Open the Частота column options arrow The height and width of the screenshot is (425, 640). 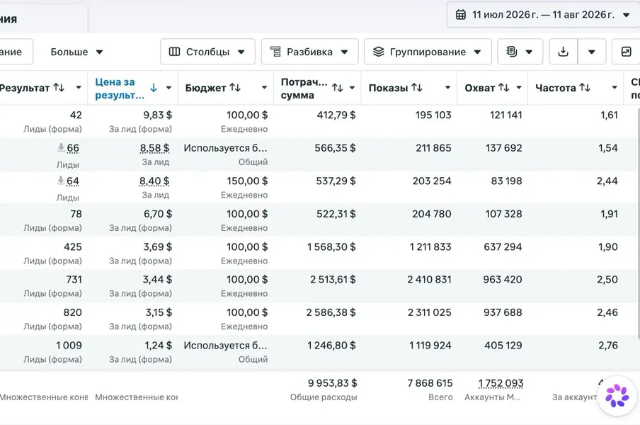pyautogui.click(x=615, y=88)
